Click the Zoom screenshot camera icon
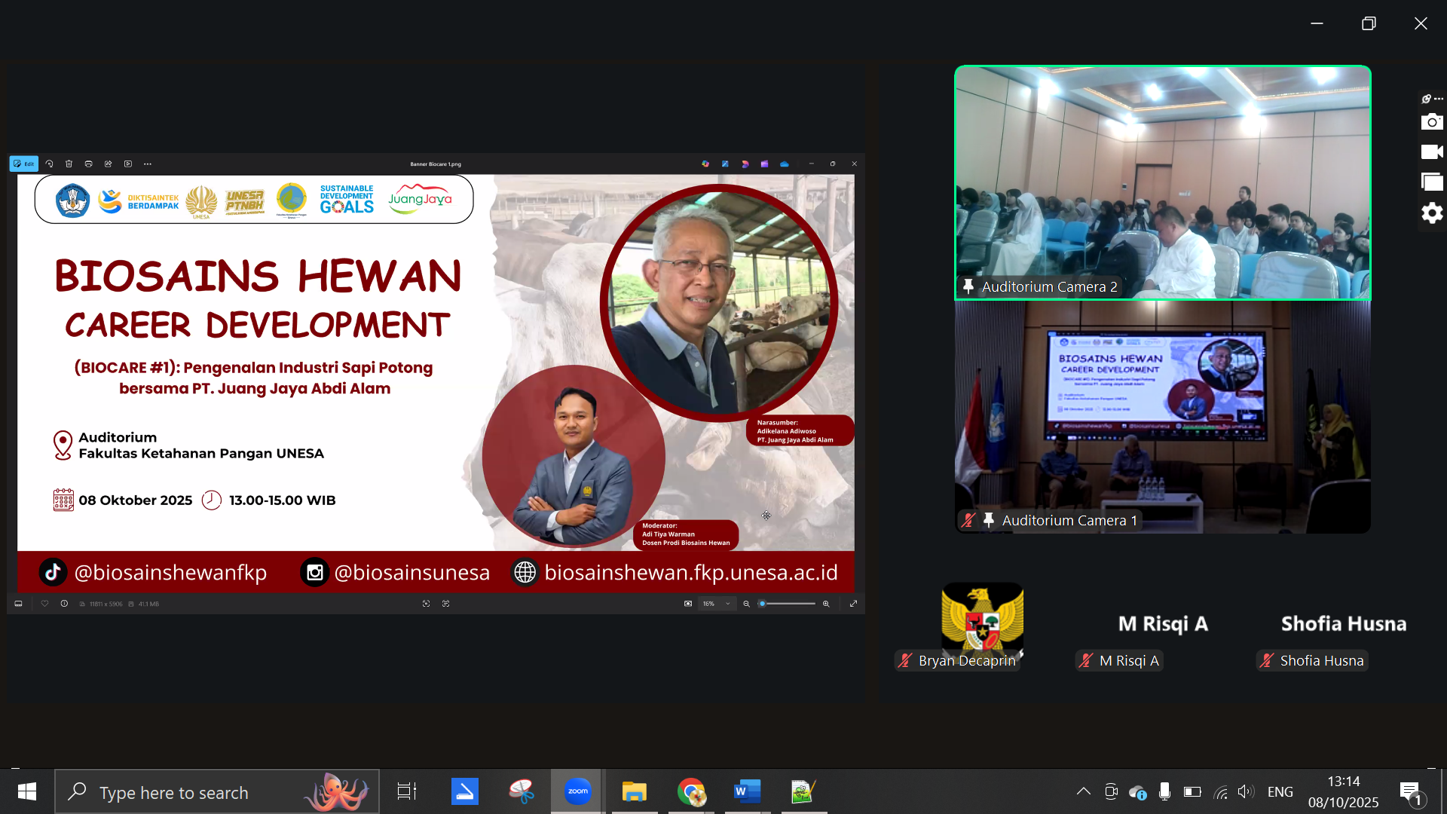The height and width of the screenshot is (814, 1447). point(1431,122)
